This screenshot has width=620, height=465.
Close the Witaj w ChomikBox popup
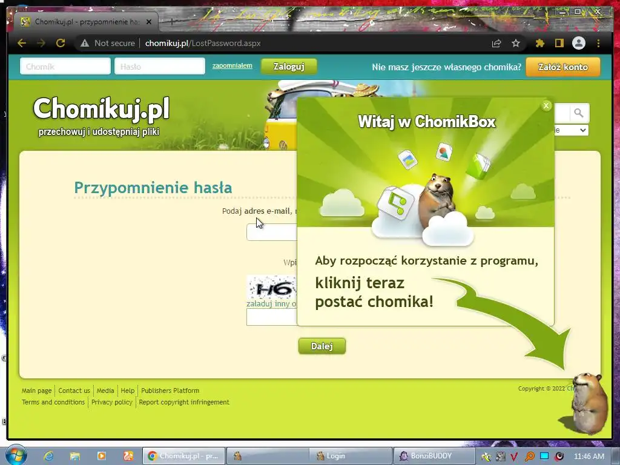[x=546, y=105]
